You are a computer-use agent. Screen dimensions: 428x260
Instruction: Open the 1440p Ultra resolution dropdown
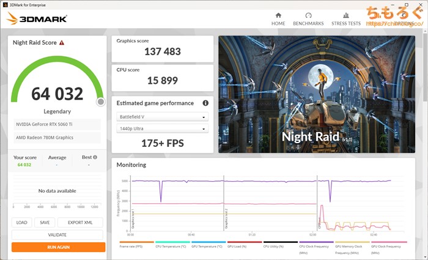coord(162,128)
